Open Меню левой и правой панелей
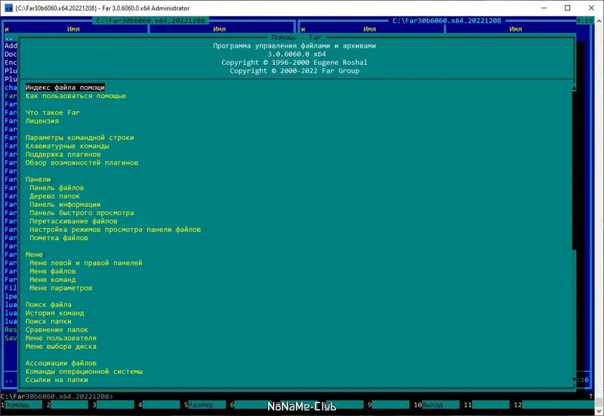This screenshot has height=416, width=604. pyautogui.click(x=86, y=263)
